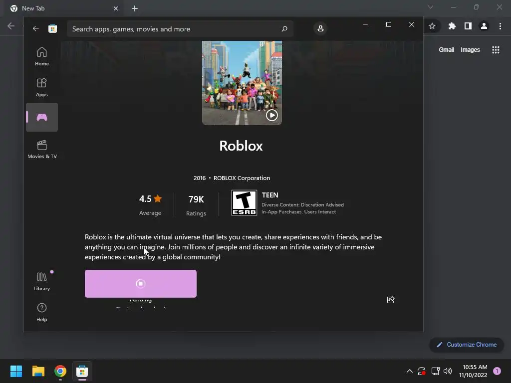Viewport: 511px width, 383px height.
Task: Click Customize Chrome button
Action: click(467, 345)
